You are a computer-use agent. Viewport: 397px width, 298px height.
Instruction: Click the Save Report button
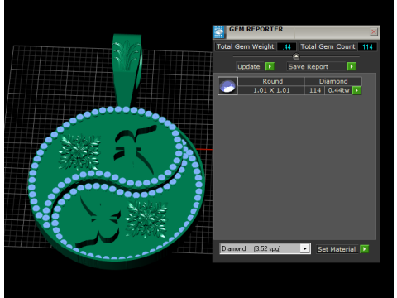click(317, 67)
